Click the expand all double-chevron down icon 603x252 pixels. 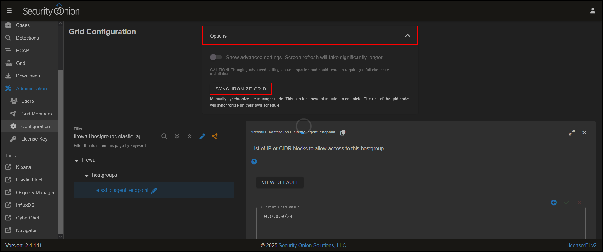click(177, 136)
